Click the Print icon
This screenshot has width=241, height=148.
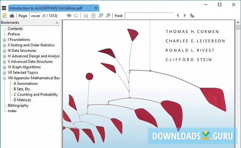click(x=12, y=16)
